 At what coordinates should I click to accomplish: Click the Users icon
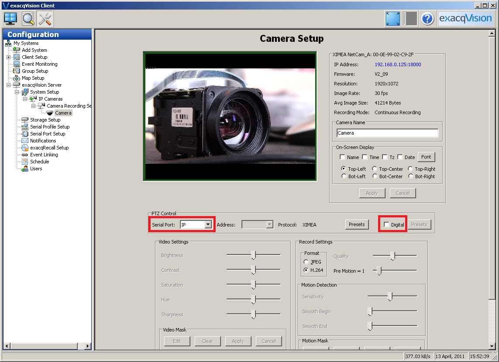coord(25,169)
